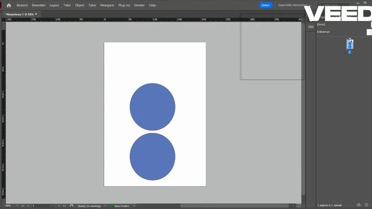Click the horizontal ruler at the top
This screenshot has width=372, height=209.
tap(153, 19)
